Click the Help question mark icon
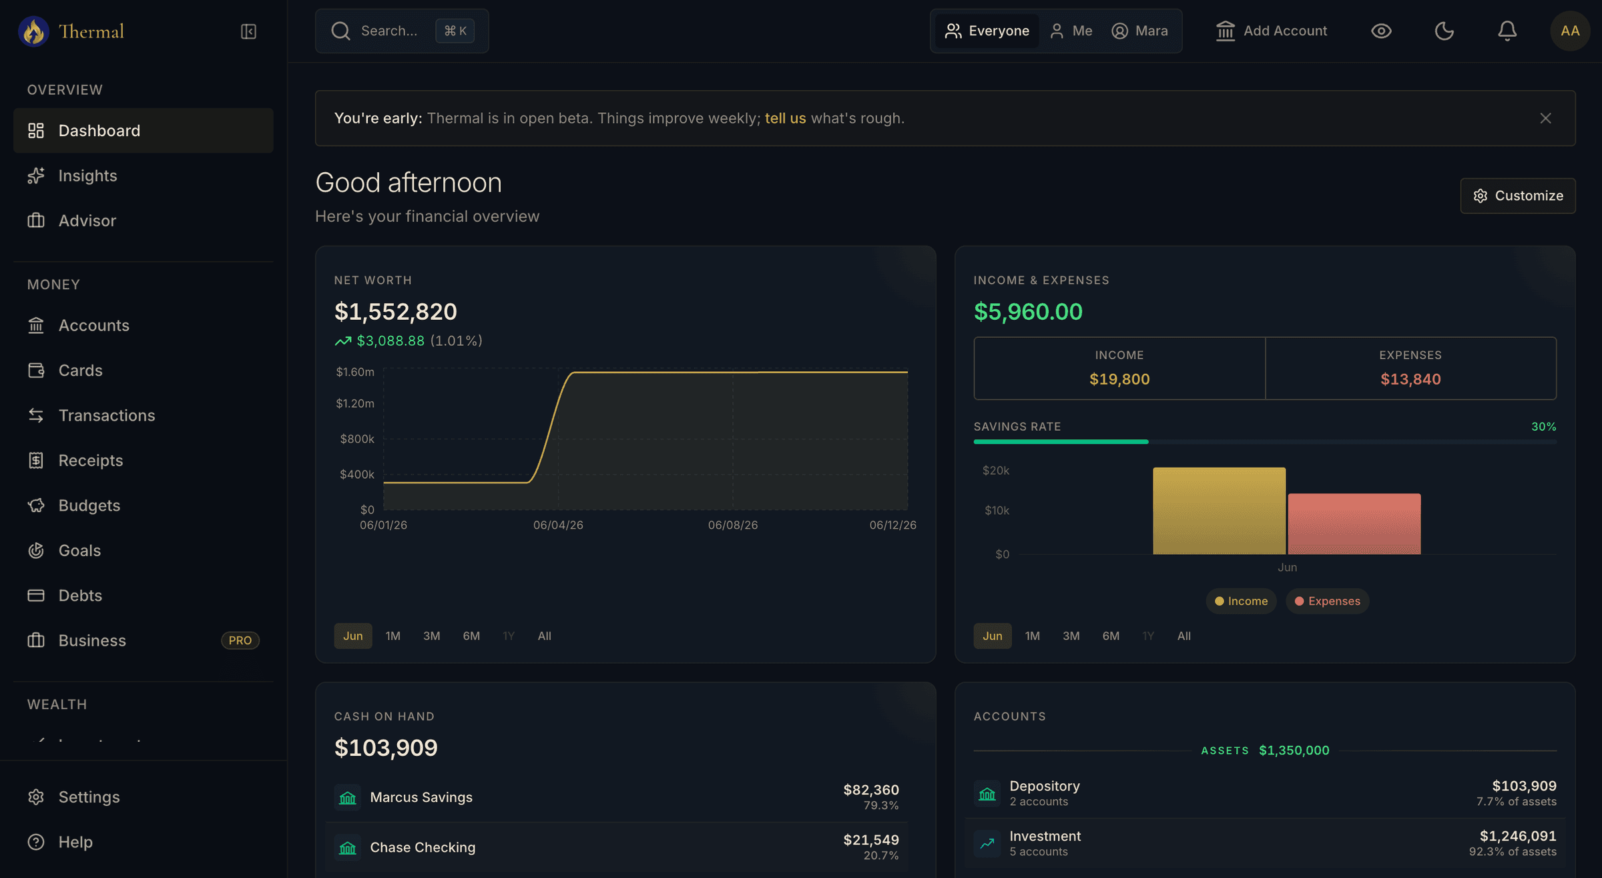This screenshot has height=878, width=1602. [x=36, y=842]
